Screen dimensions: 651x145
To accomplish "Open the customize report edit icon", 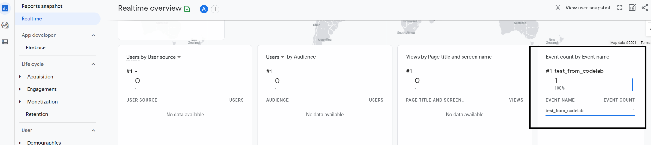I will tap(632, 8).
